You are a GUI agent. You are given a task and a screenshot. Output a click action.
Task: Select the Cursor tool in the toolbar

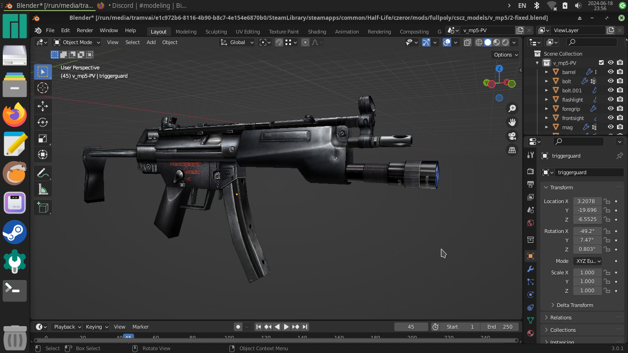pos(43,88)
